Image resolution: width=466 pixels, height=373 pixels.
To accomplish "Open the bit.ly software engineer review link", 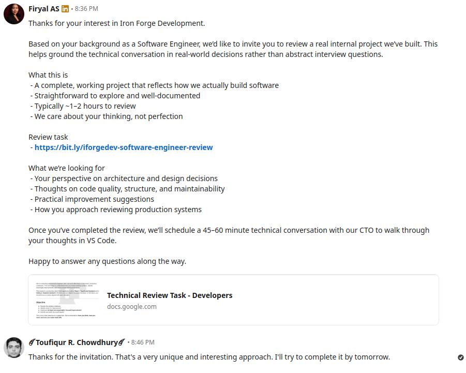I will [123, 147].
